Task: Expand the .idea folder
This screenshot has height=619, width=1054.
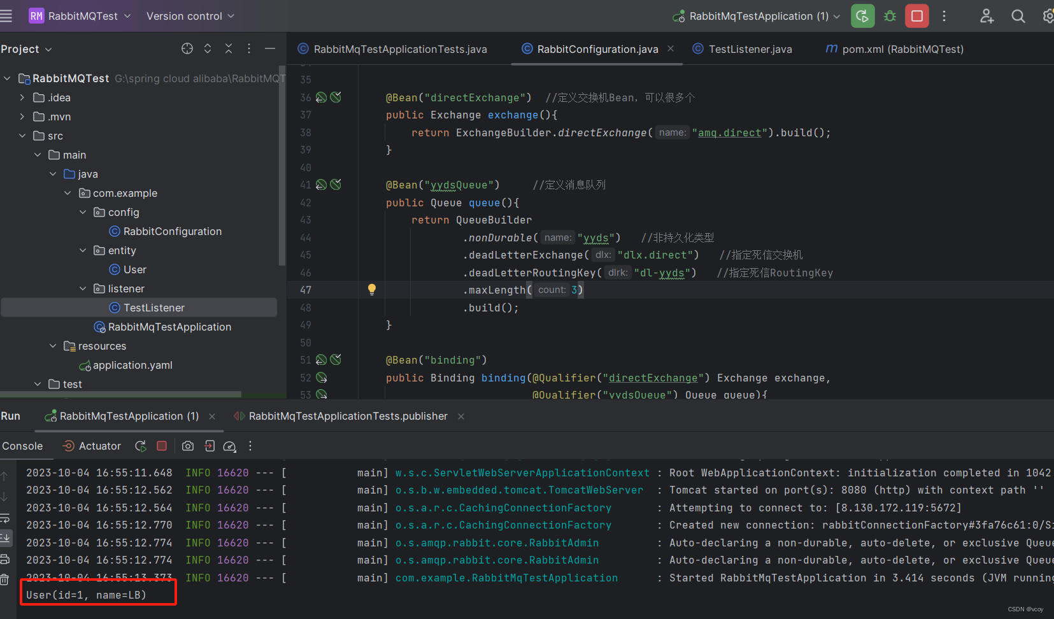Action: [x=22, y=97]
